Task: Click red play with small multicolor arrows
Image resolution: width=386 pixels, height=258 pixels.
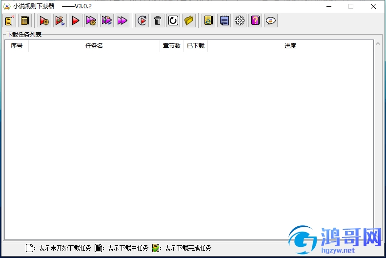Action: point(60,20)
